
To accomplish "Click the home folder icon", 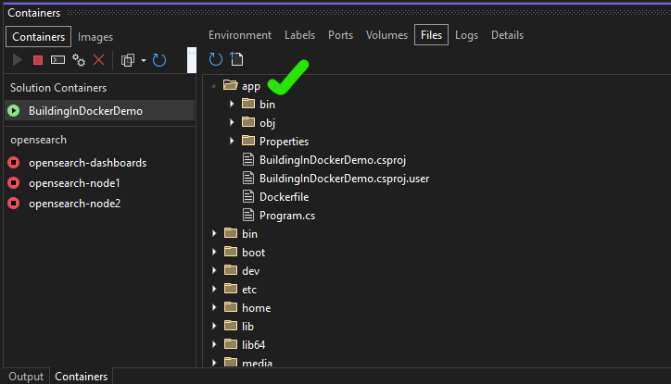I will click(x=231, y=306).
